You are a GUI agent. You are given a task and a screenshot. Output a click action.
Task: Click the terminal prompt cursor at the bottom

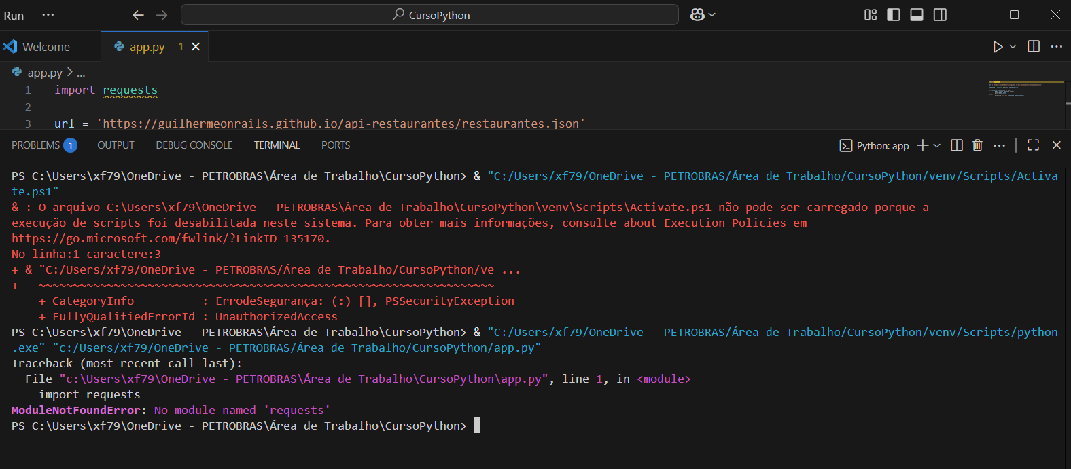[477, 426]
